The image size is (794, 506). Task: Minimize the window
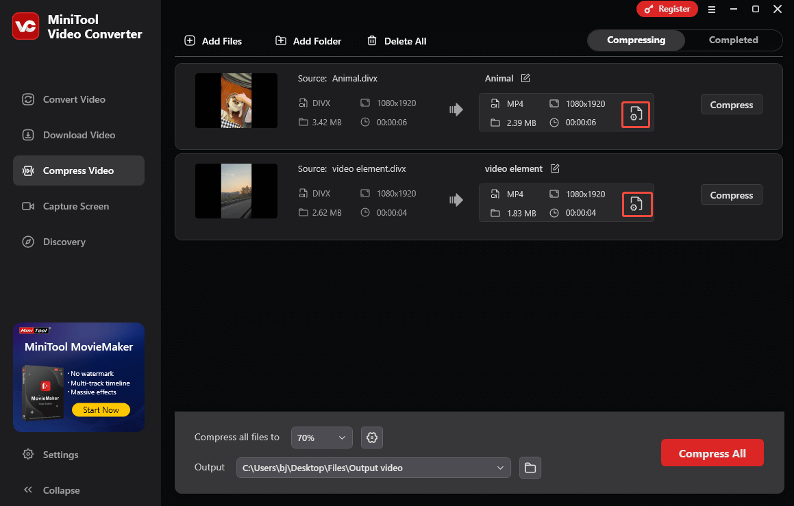coord(733,9)
